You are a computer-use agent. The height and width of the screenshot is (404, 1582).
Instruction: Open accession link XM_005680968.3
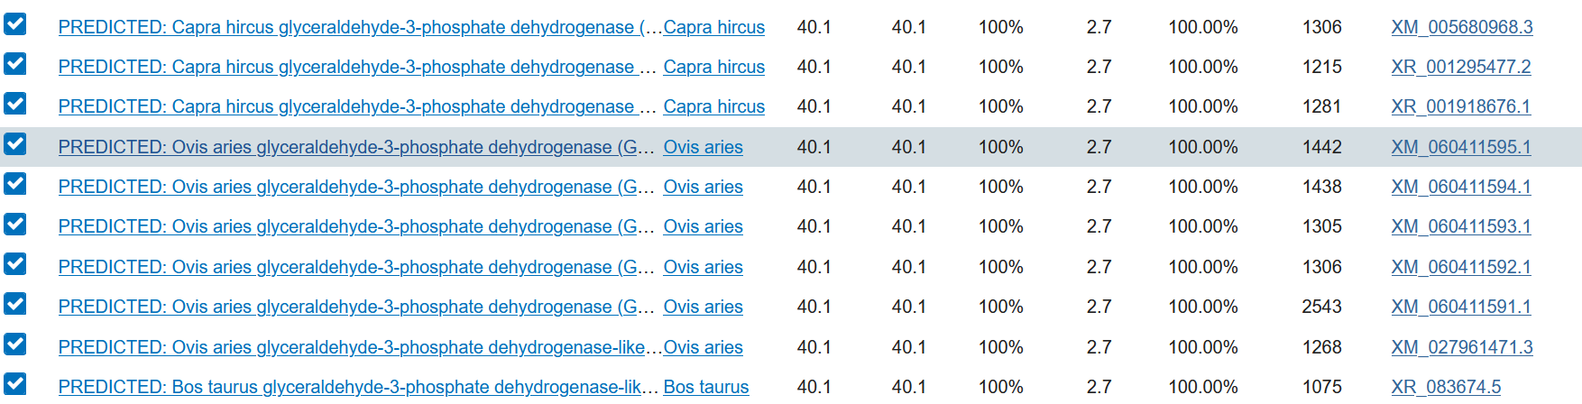1462,27
